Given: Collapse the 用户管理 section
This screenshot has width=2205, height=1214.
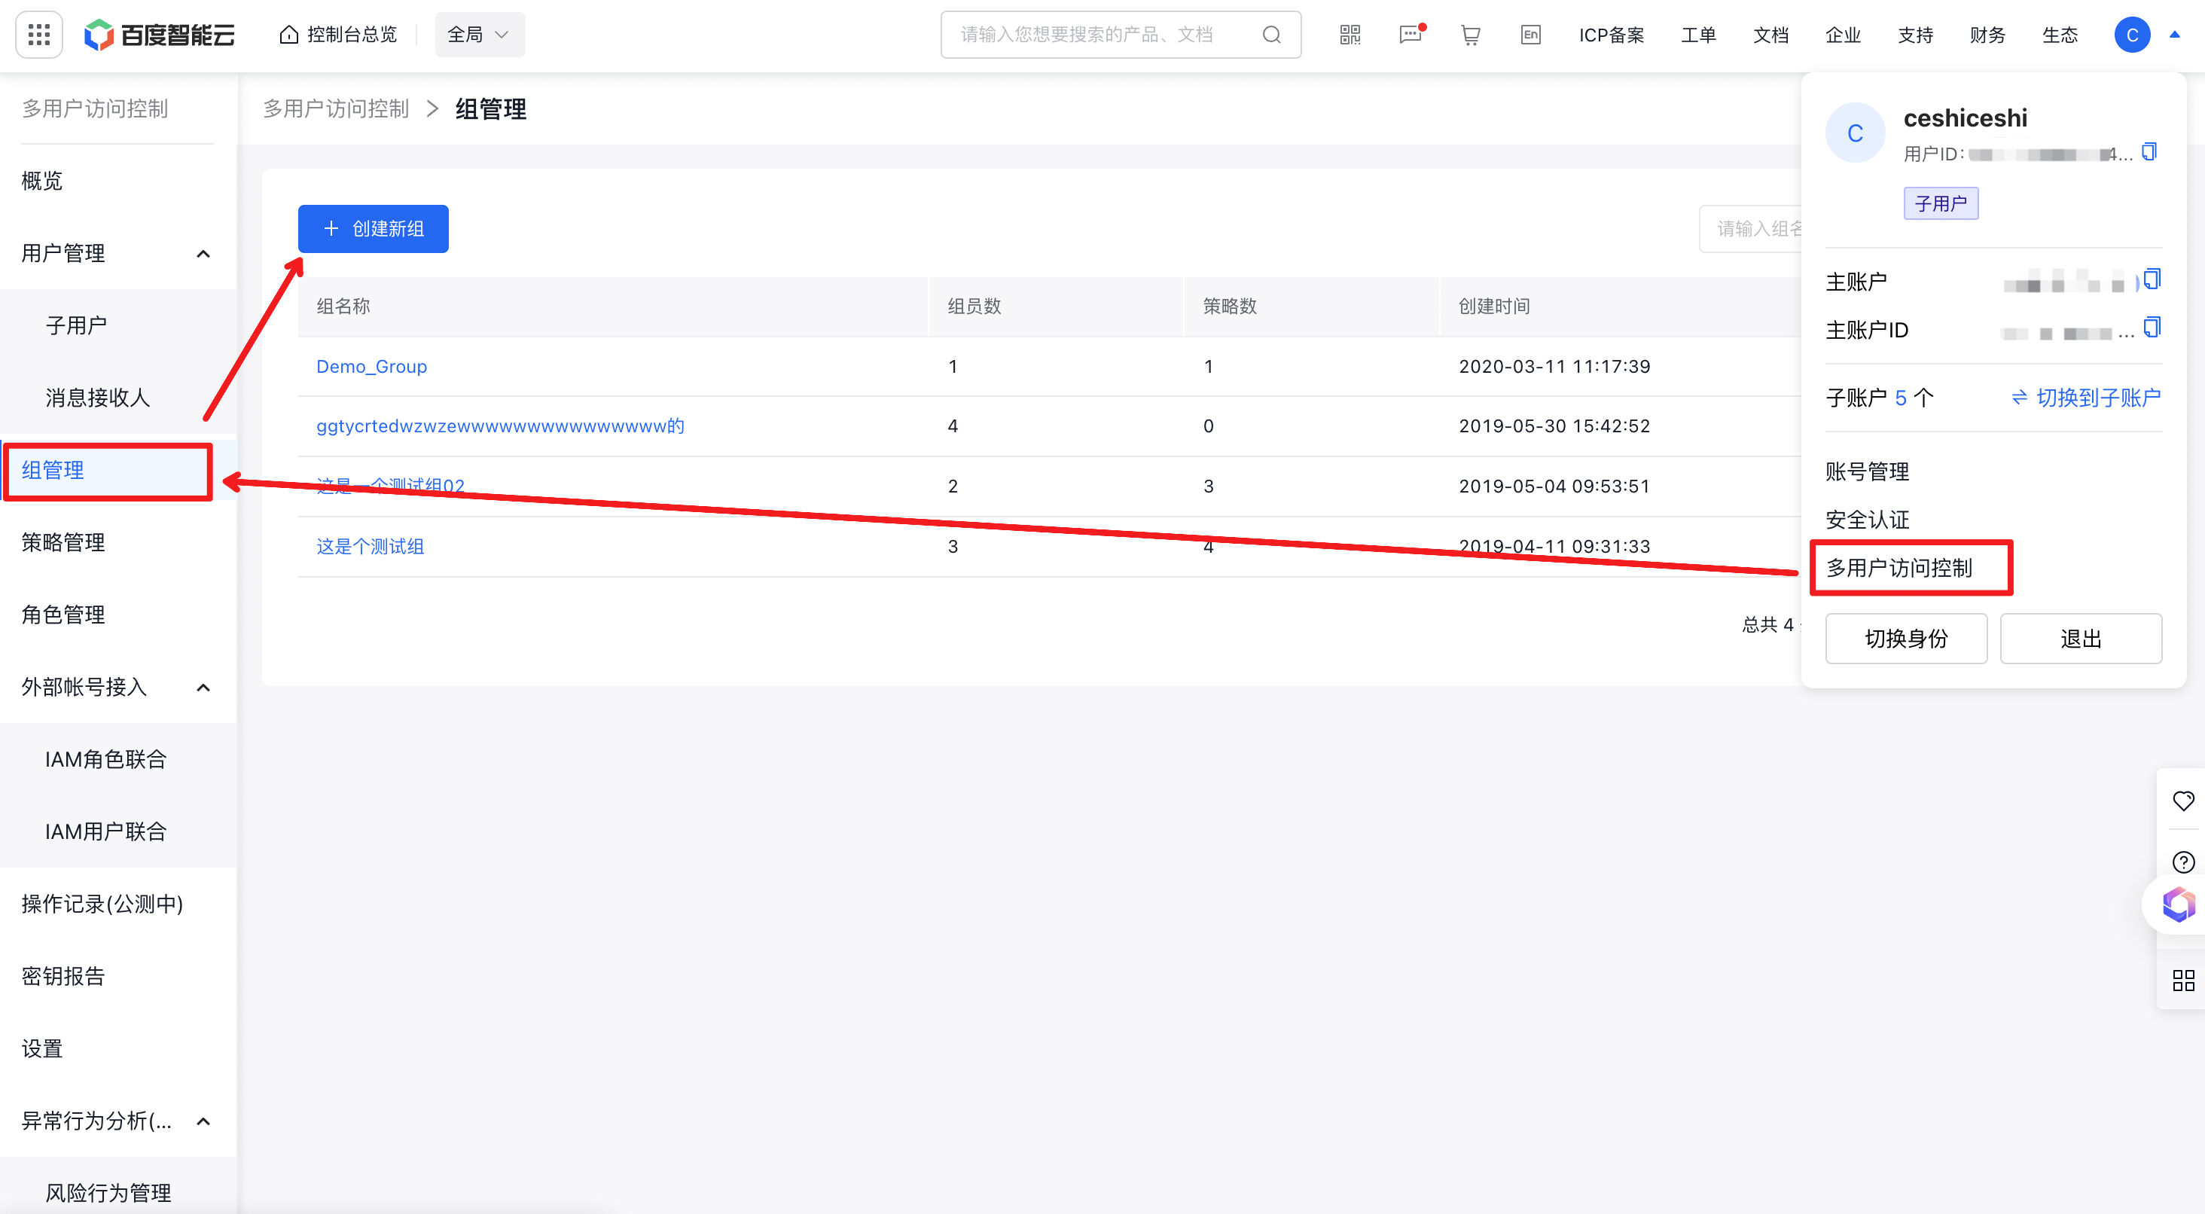Looking at the screenshot, I should pos(203,253).
